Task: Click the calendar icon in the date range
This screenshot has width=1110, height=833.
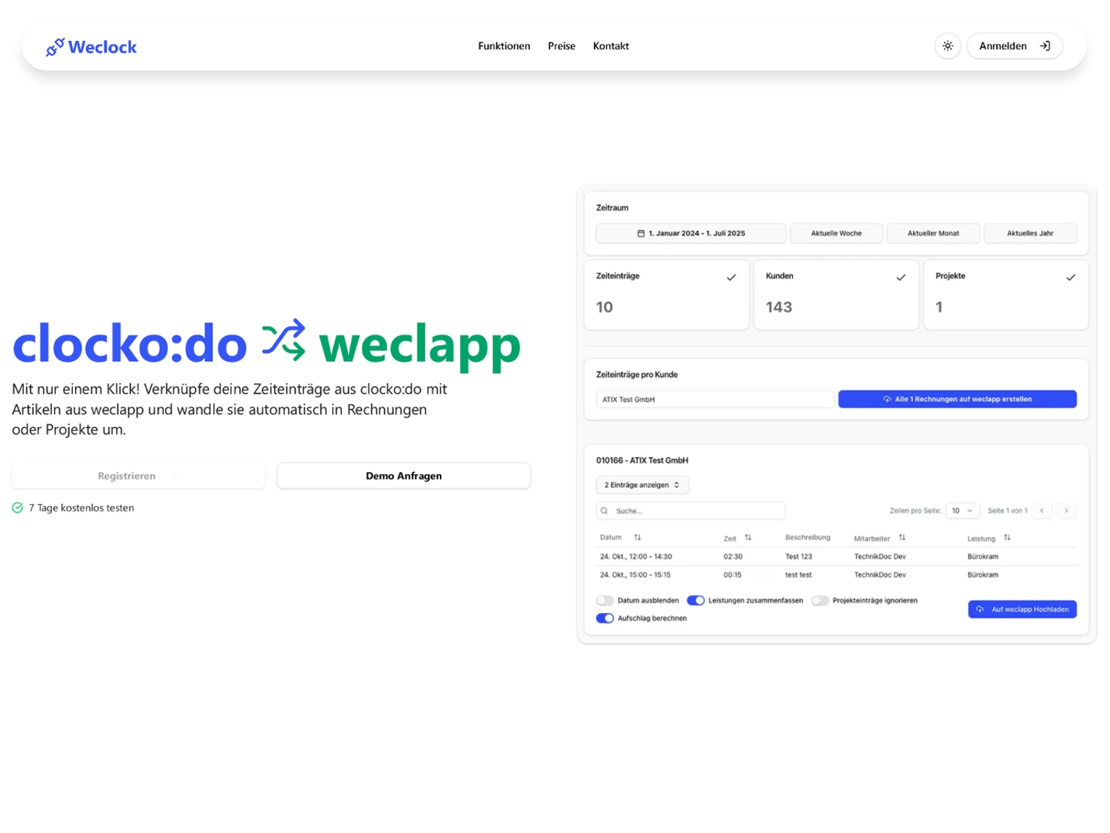Action: coord(641,233)
